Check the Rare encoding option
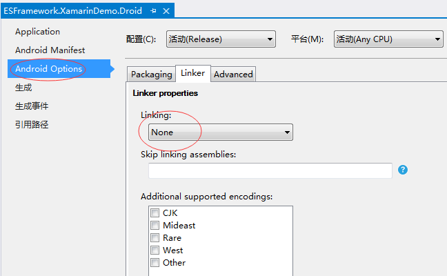This screenshot has height=276, width=447. point(155,238)
